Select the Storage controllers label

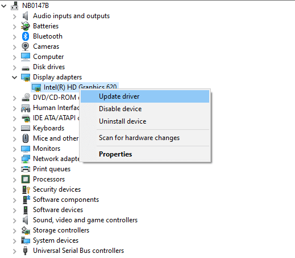click(x=61, y=230)
